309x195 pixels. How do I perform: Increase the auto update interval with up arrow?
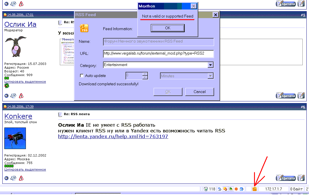pos(145,74)
